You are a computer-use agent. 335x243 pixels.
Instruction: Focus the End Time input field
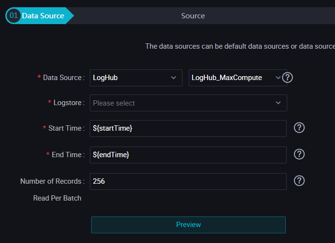click(x=188, y=155)
